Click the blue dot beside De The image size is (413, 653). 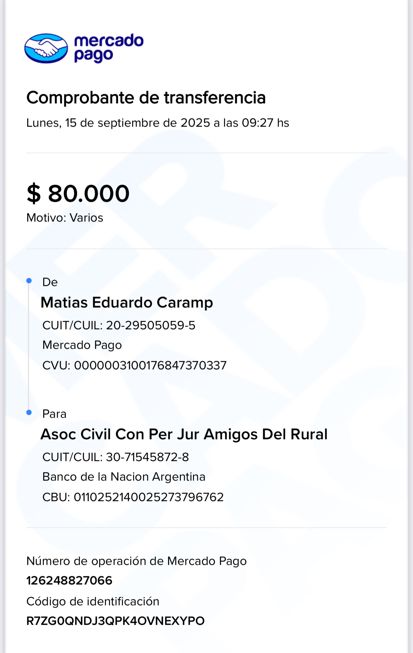point(29,281)
